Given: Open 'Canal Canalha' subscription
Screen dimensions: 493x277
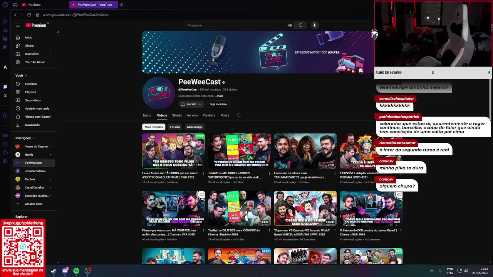Looking at the screenshot, I should [34, 187].
